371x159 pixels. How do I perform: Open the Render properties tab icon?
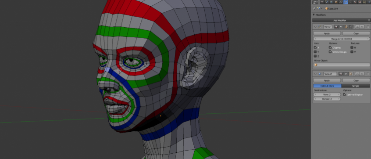322,2
